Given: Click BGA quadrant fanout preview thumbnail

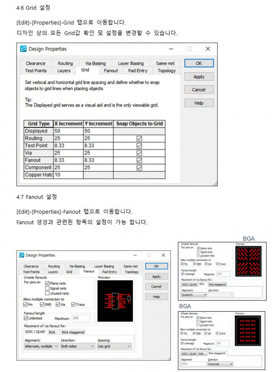Looking at the screenshot, I should point(248,261).
